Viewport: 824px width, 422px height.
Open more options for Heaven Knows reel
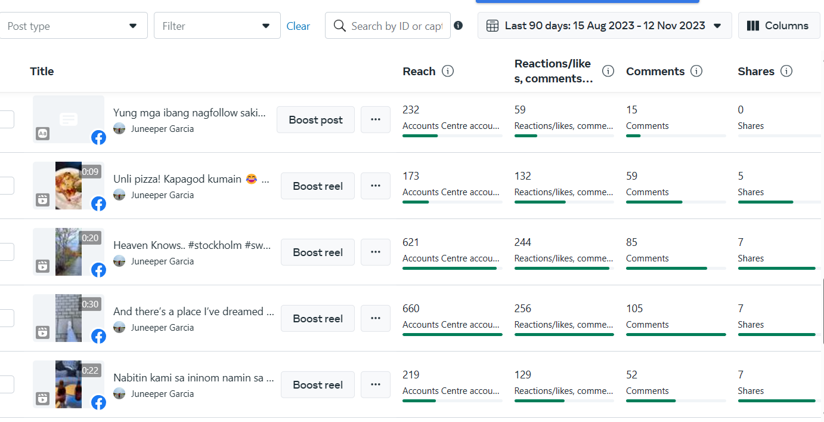[x=376, y=252]
